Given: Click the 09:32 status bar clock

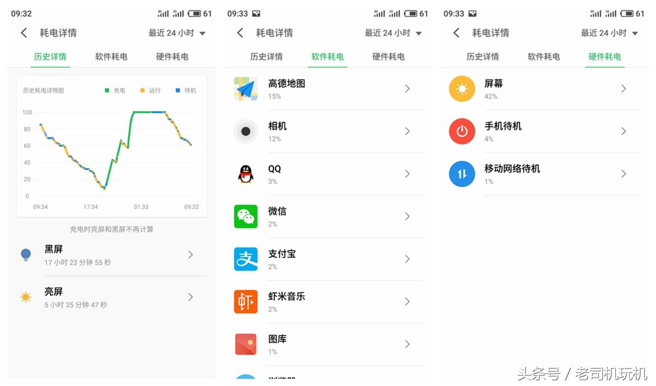Looking at the screenshot, I should click(x=22, y=14).
